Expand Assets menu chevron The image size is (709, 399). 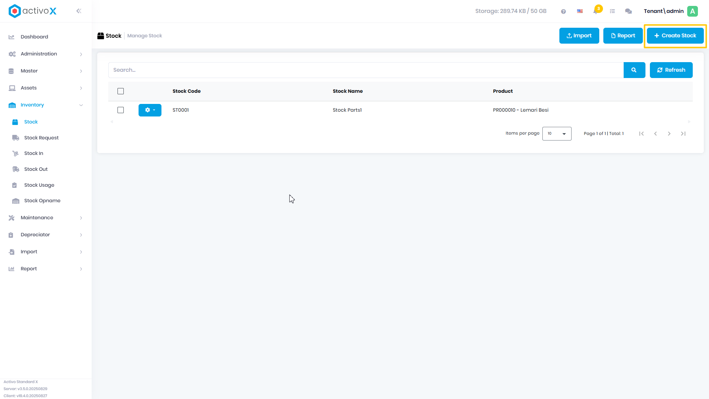pos(81,88)
